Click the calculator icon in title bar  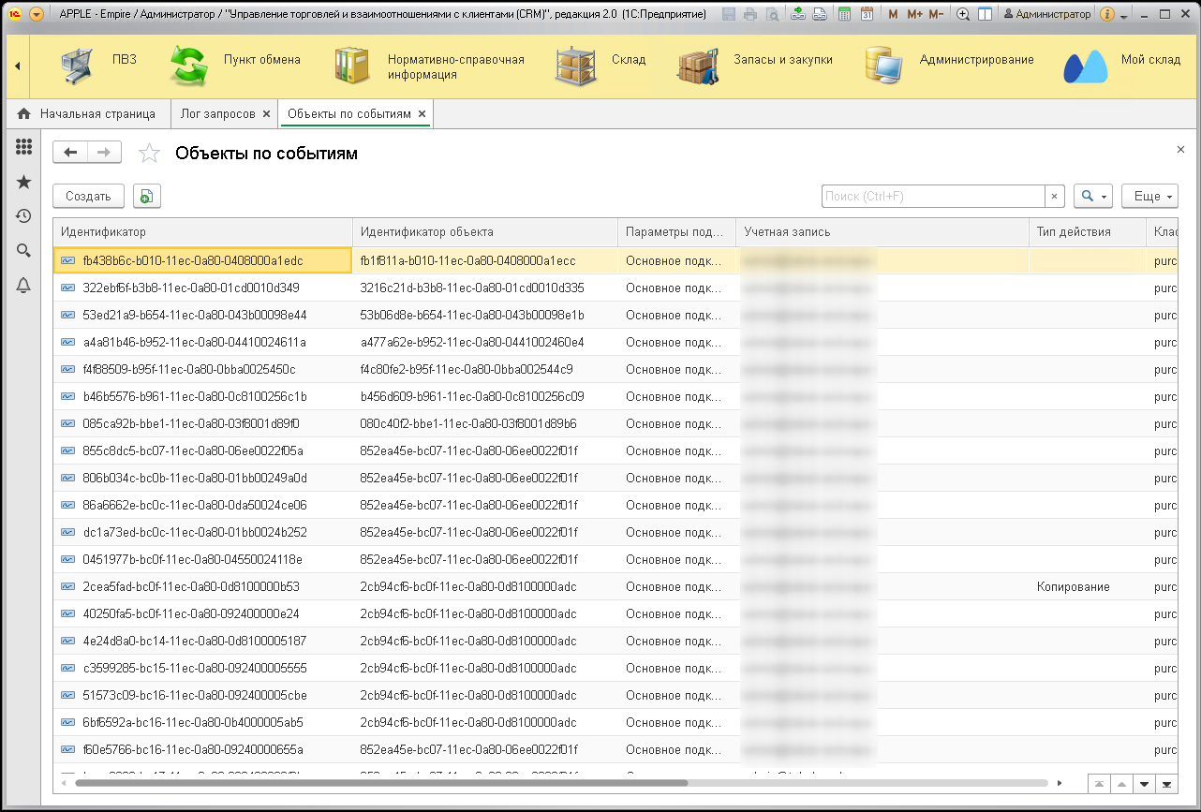pyautogui.click(x=845, y=14)
